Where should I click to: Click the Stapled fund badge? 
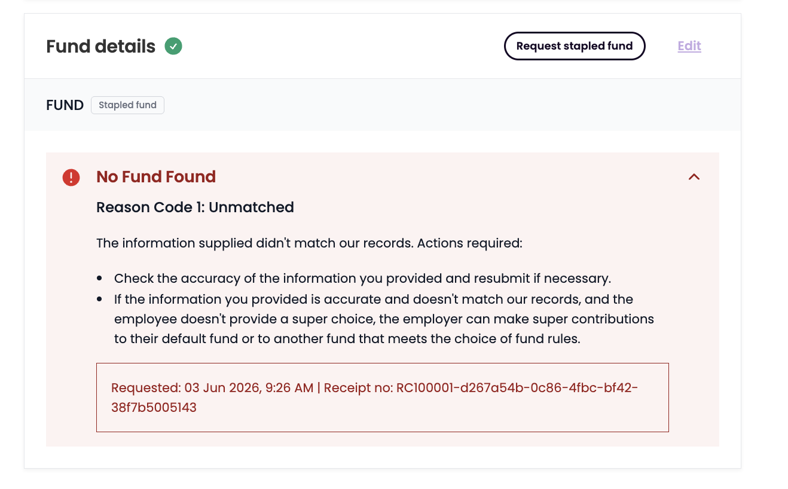pos(127,105)
